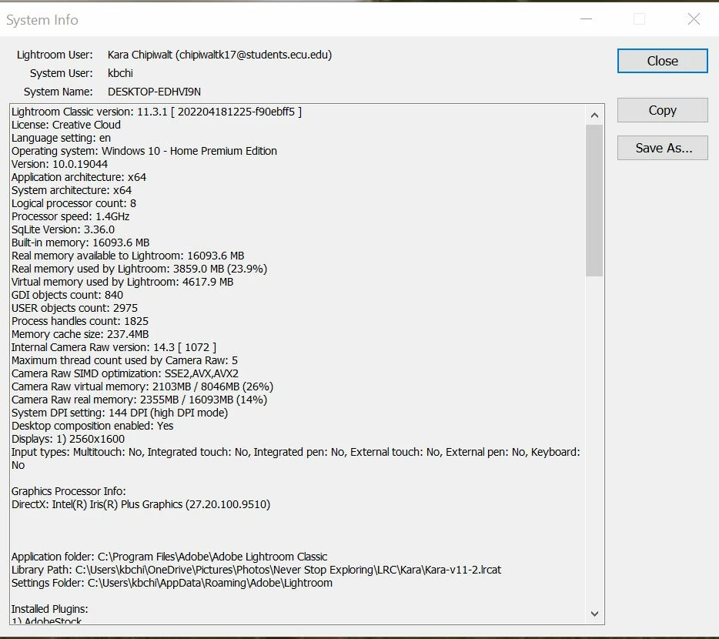This screenshot has height=639, width=719.
Task: Click the Operating system Windows 10 line
Action: point(144,151)
